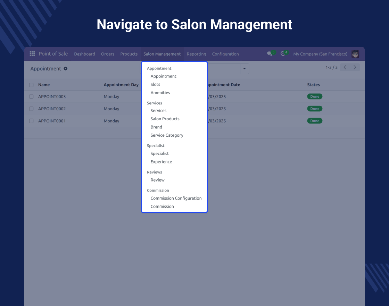Open the Products menu

tap(129, 54)
